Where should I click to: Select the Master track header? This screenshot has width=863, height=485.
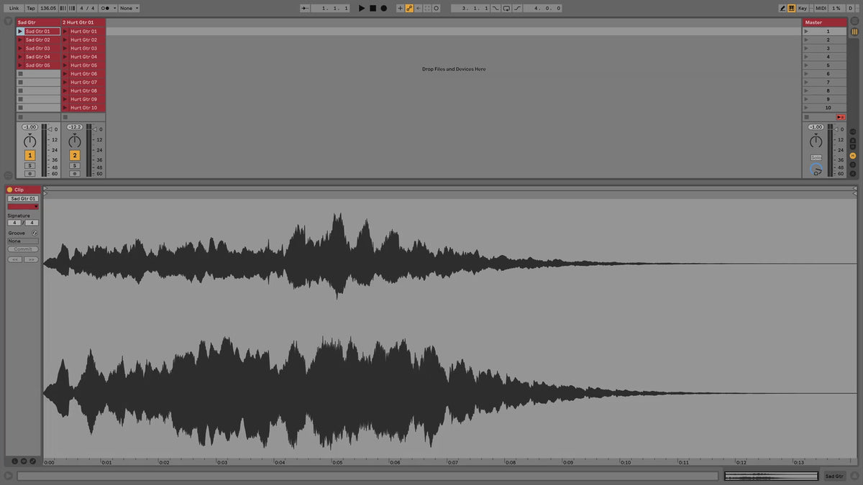click(824, 22)
